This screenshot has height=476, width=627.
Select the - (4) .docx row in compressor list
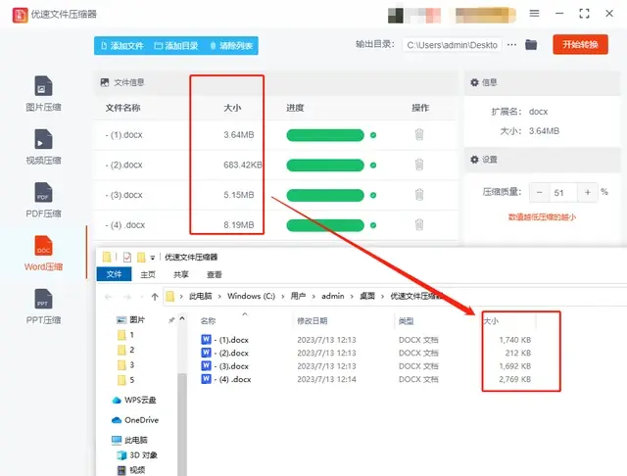(x=276, y=225)
